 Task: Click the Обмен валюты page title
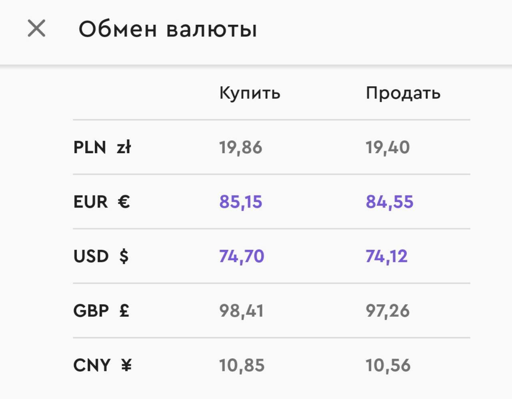point(168,30)
